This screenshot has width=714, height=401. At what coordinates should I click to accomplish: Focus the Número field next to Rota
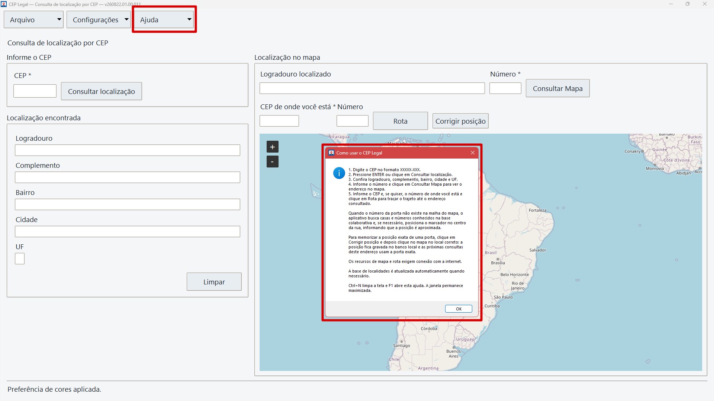[x=352, y=121]
